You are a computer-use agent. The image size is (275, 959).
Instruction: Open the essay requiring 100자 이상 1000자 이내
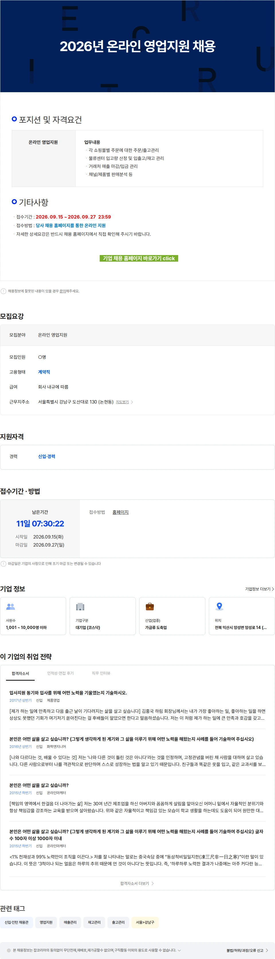136,834
